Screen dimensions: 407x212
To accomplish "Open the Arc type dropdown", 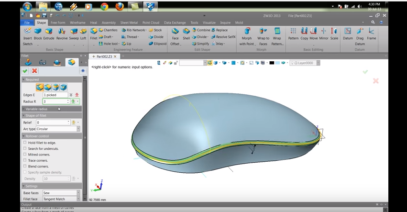I will tap(78, 129).
